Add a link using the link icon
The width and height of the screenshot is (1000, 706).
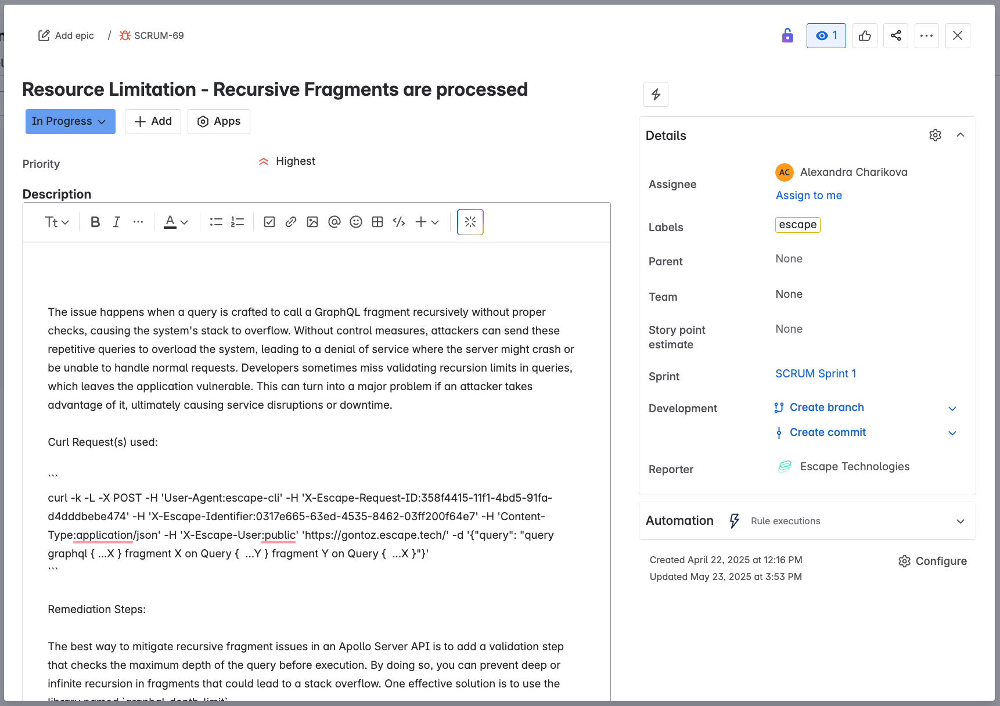[x=290, y=222]
